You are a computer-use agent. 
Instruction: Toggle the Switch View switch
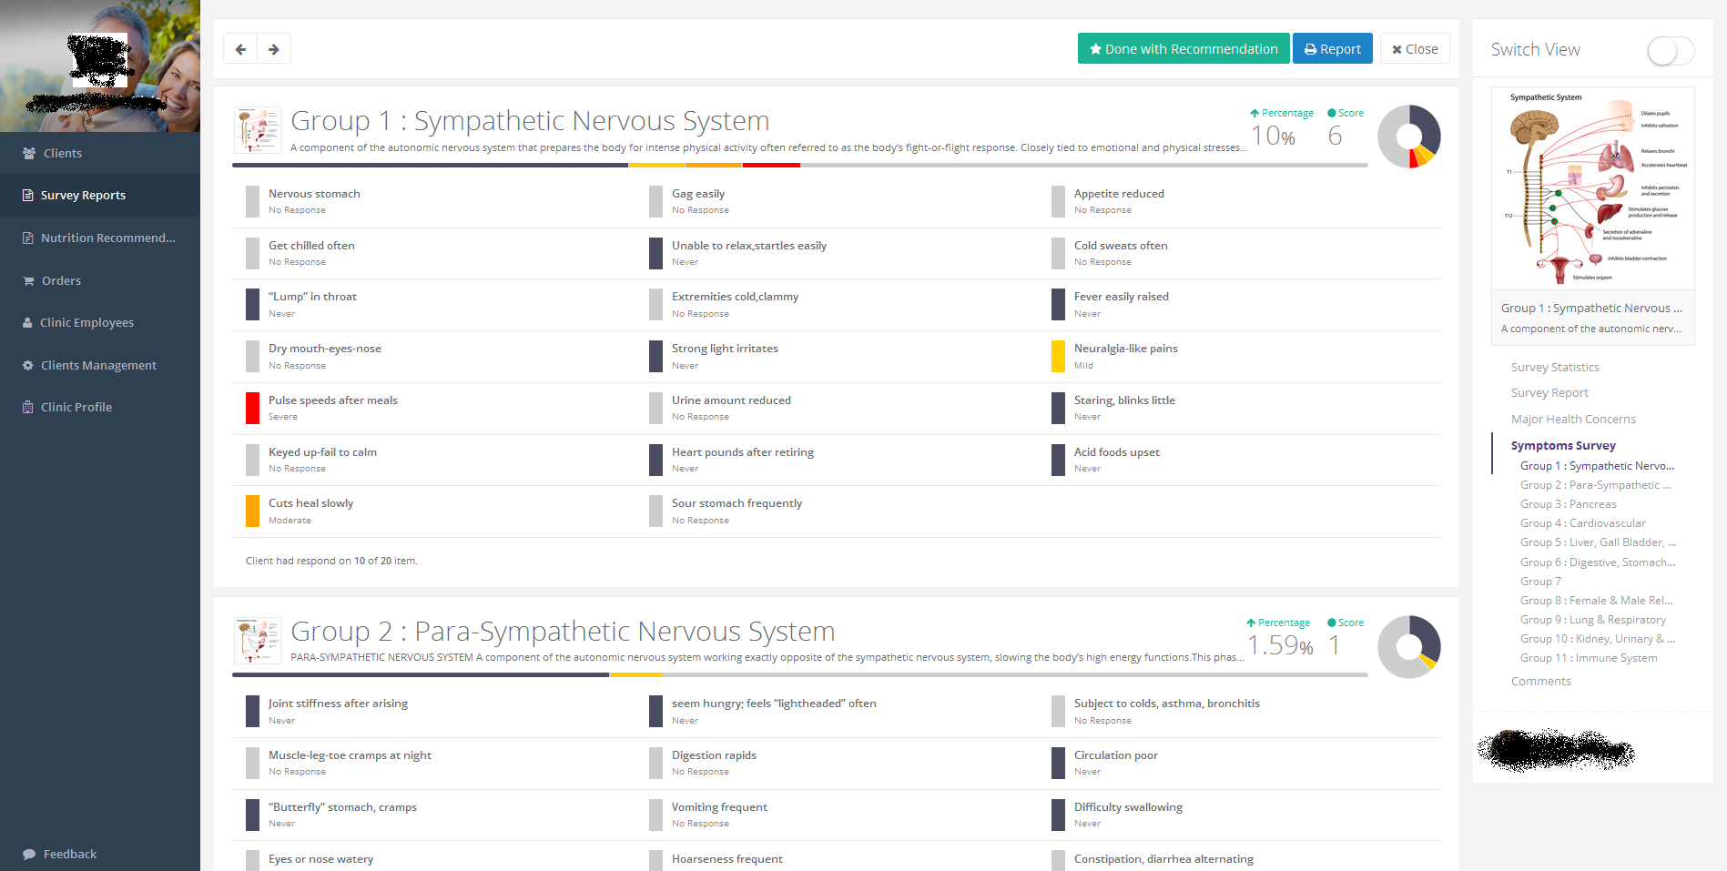[1670, 51]
